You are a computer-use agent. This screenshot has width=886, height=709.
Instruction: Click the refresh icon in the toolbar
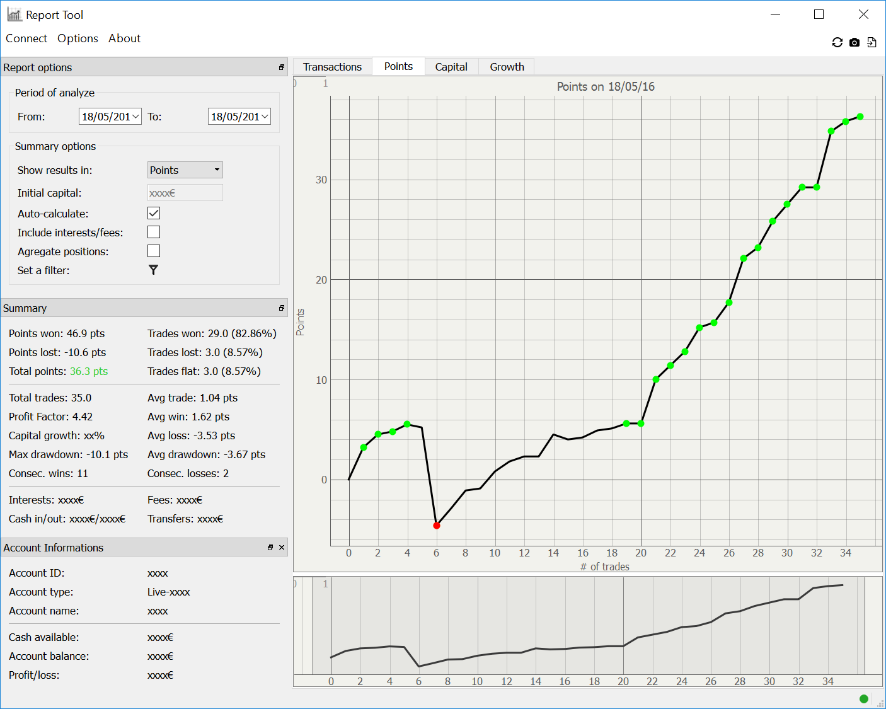(x=837, y=42)
